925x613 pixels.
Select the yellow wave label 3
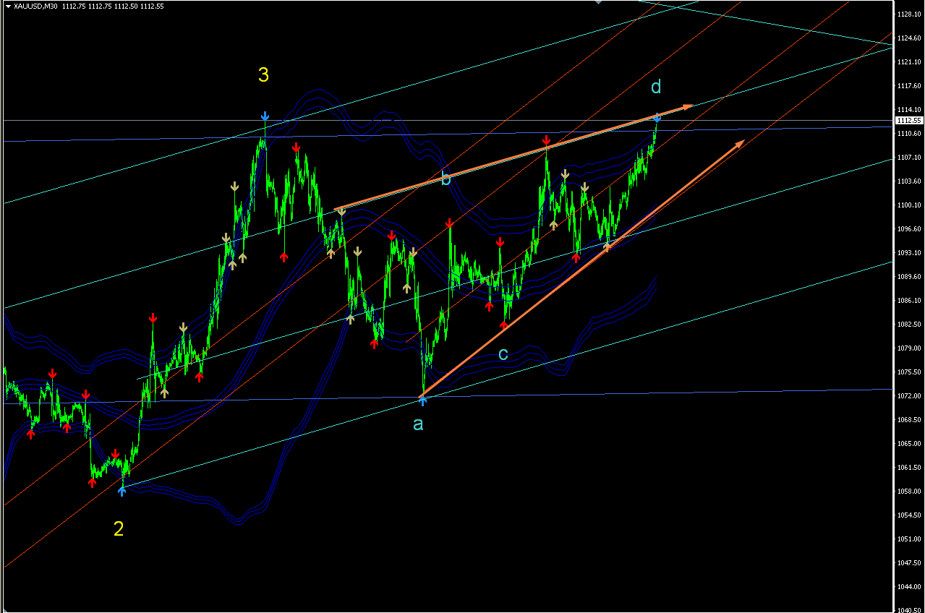pyautogui.click(x=264, y=74)
